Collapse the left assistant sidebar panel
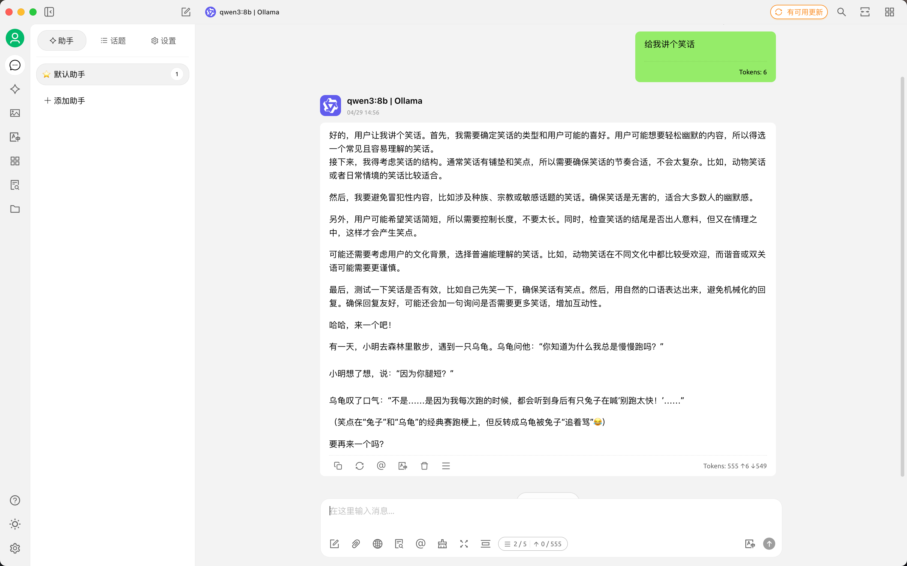This screenshot has height=566, width=907. 49,12
